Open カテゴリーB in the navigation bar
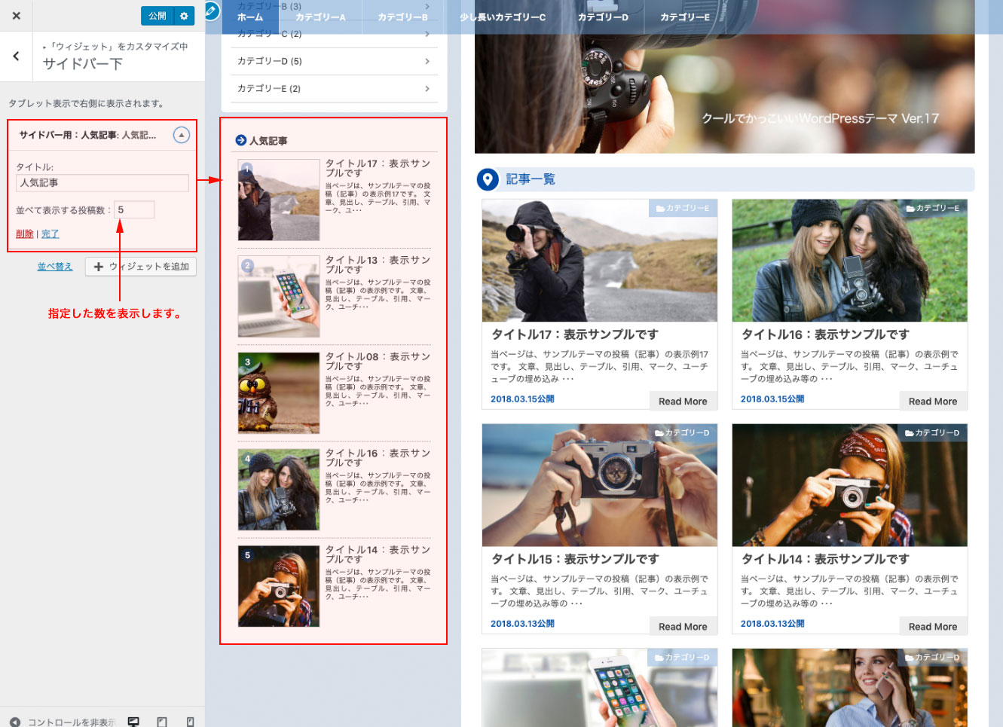Viewport: 1003px width, 727px height. point(402,17)
